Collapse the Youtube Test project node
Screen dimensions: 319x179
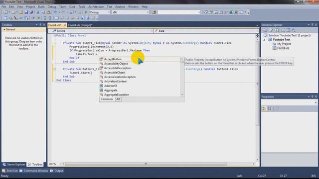pyautogui.click(x=264, y=40)
